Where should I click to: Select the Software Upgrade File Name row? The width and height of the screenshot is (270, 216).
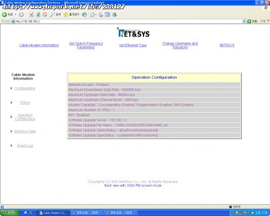coord(154,125)
